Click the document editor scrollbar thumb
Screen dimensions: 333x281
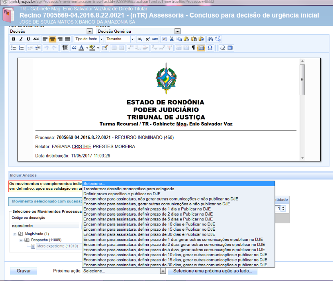tap(302, 80)
